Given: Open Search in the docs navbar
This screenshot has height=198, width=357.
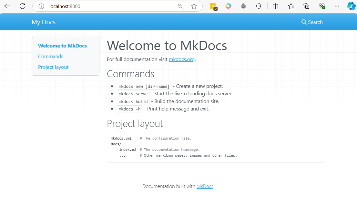Looking at the screenshot, I should point(312,22).
